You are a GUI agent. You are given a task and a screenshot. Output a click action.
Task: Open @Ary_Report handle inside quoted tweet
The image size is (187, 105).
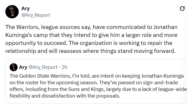43,67
